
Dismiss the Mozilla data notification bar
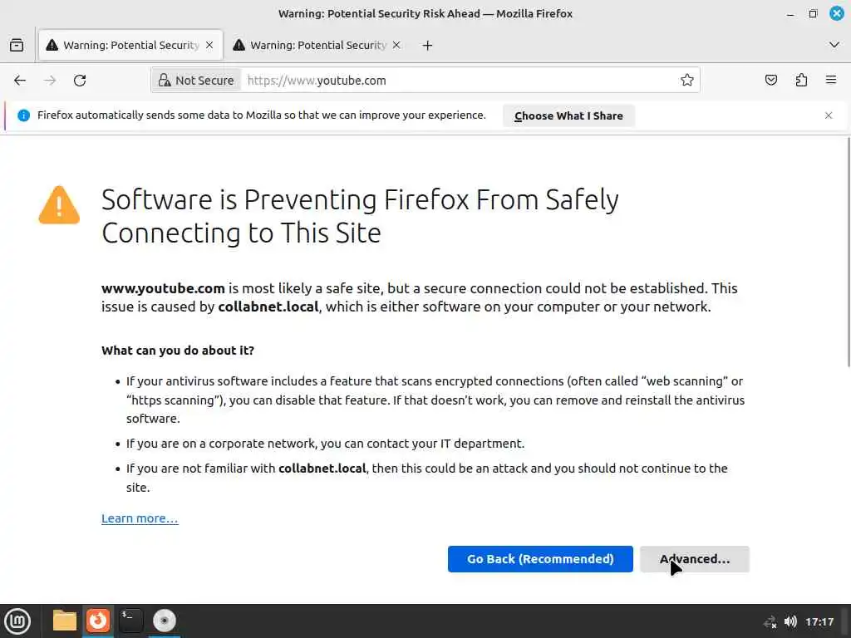[x=829, y=115]
